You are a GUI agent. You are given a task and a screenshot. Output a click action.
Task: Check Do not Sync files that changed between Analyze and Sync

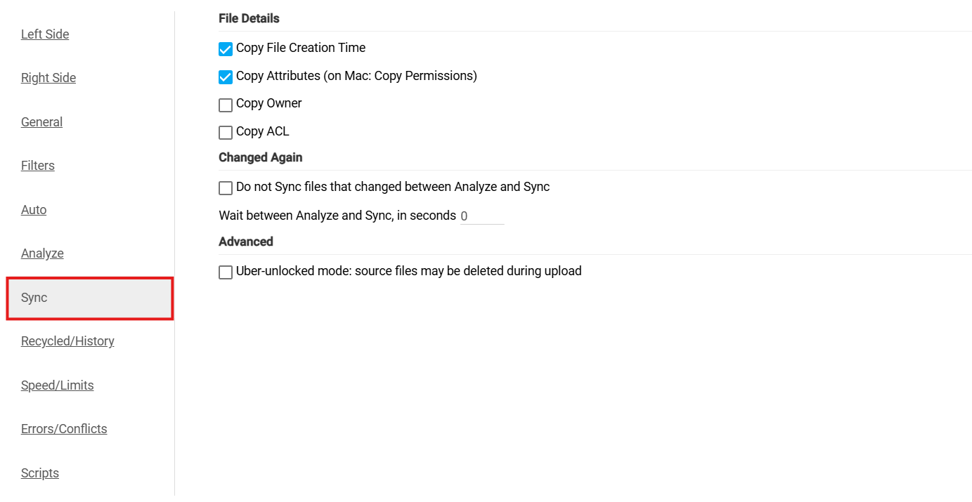click(225, 187)
